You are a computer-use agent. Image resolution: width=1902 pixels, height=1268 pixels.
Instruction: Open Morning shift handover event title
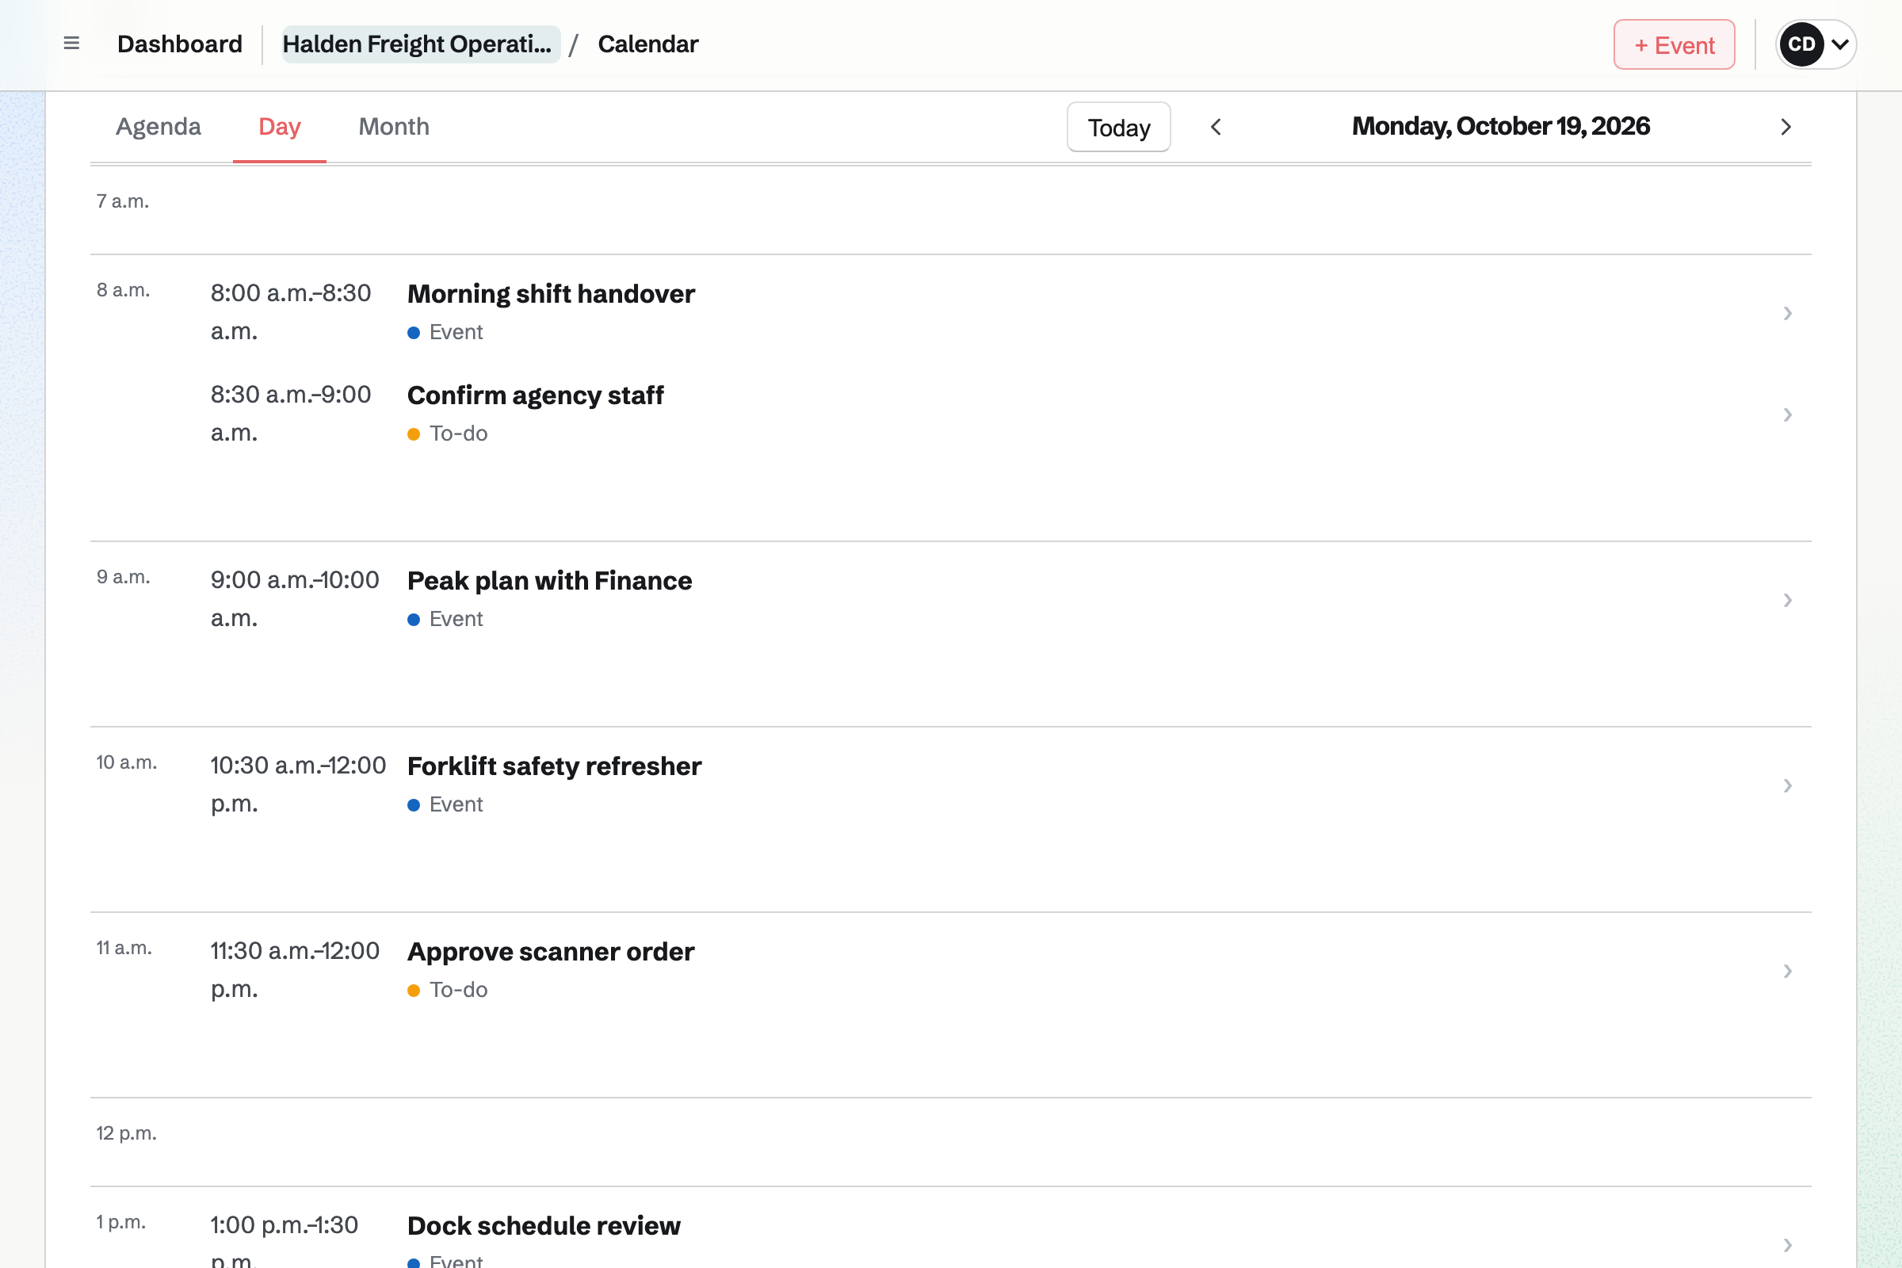(x=551, y=294)
